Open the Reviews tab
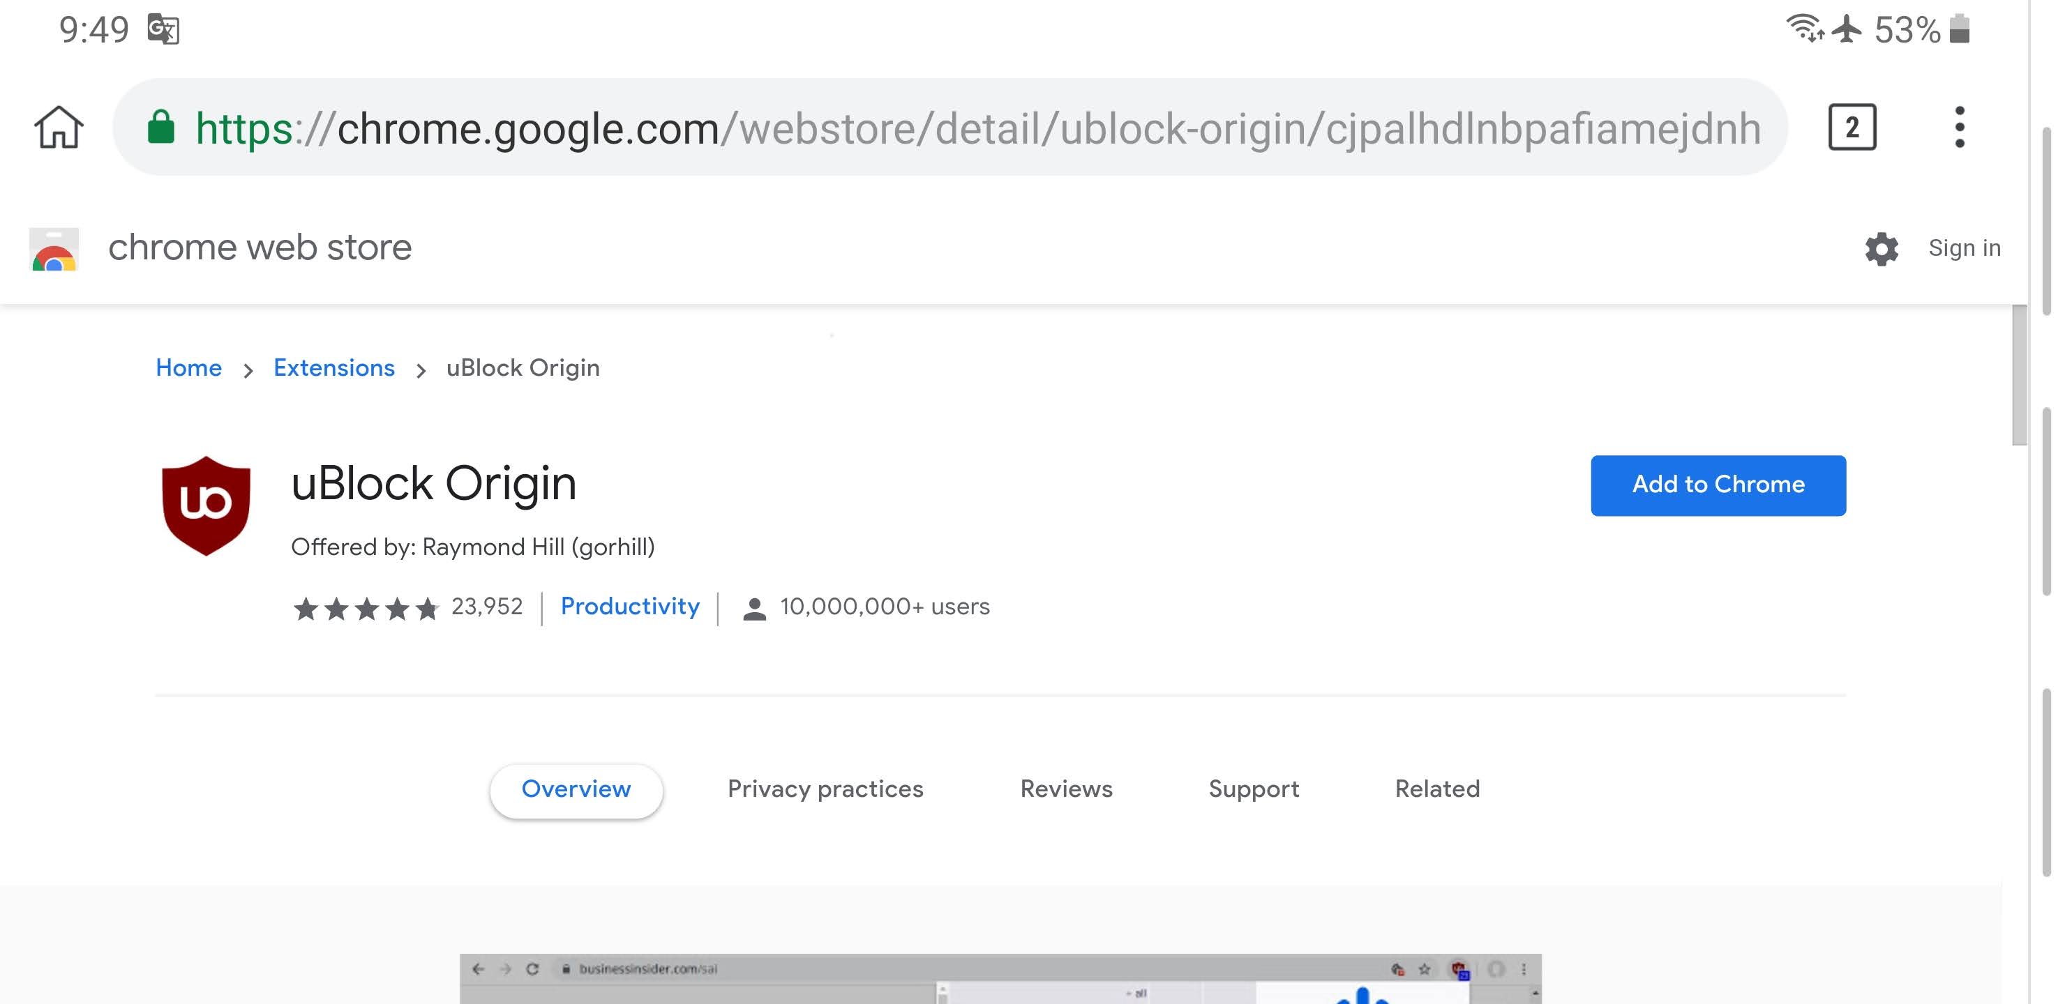The width and height of the screenshot is (2065, 1004). 1065,789
